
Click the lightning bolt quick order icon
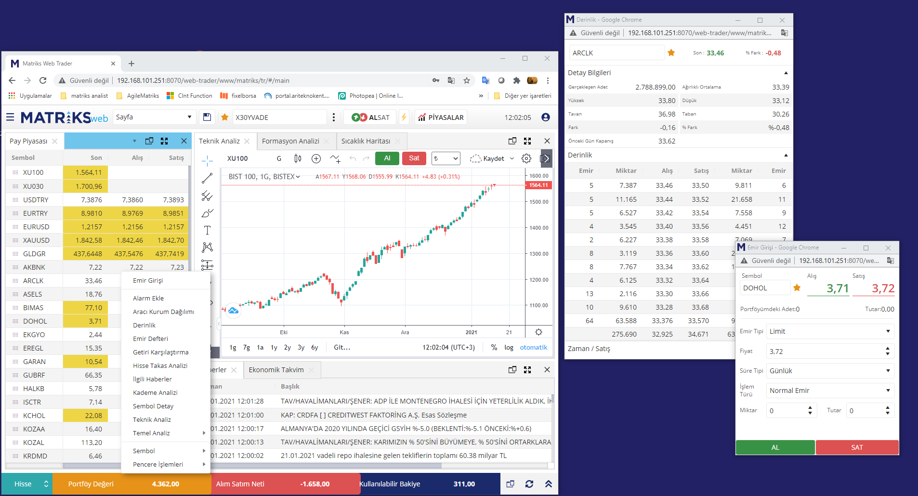[x=404, y=117]
